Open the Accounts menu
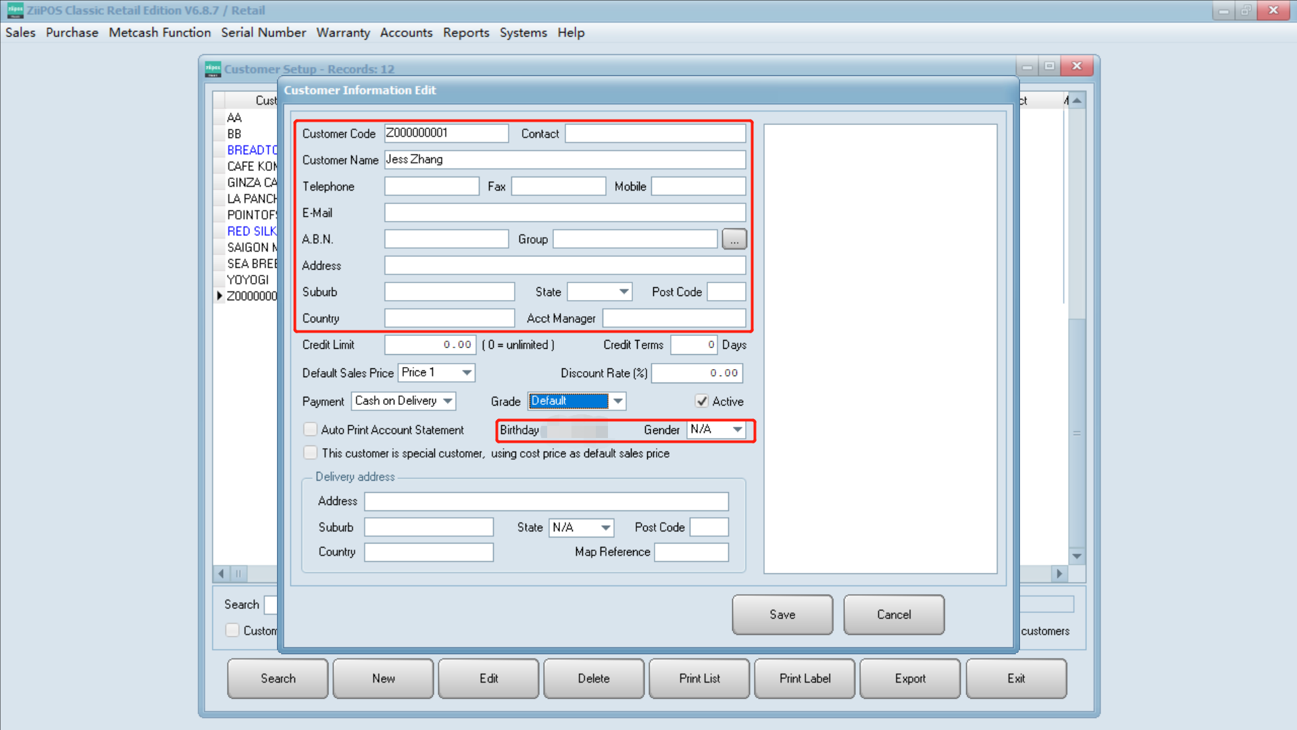Viewport: 1297px width, 730px height. point(406,32)
